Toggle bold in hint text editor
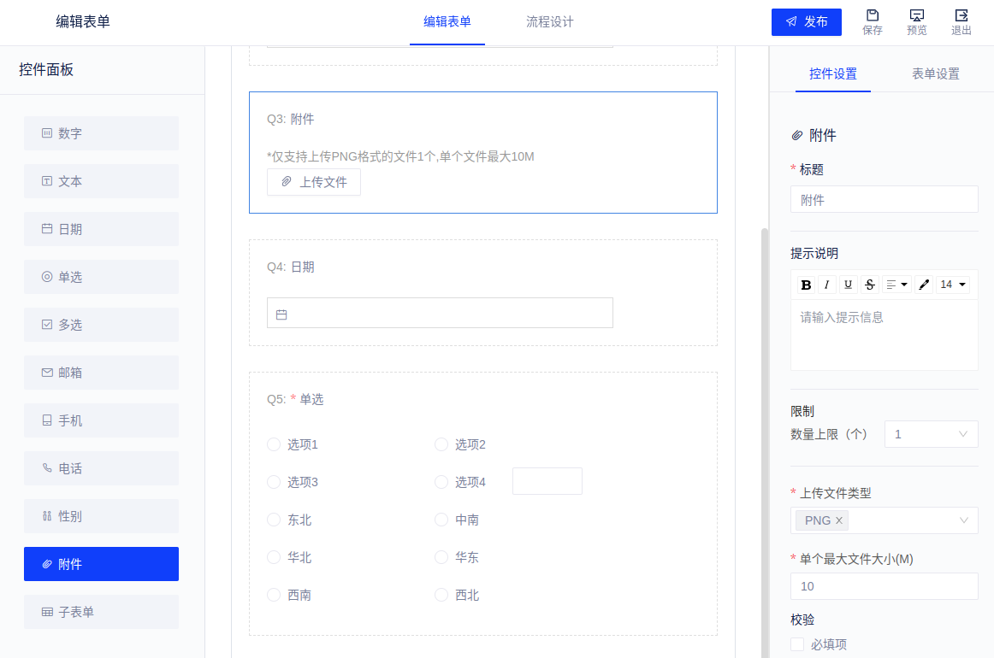994x658 pixels. 806,285
